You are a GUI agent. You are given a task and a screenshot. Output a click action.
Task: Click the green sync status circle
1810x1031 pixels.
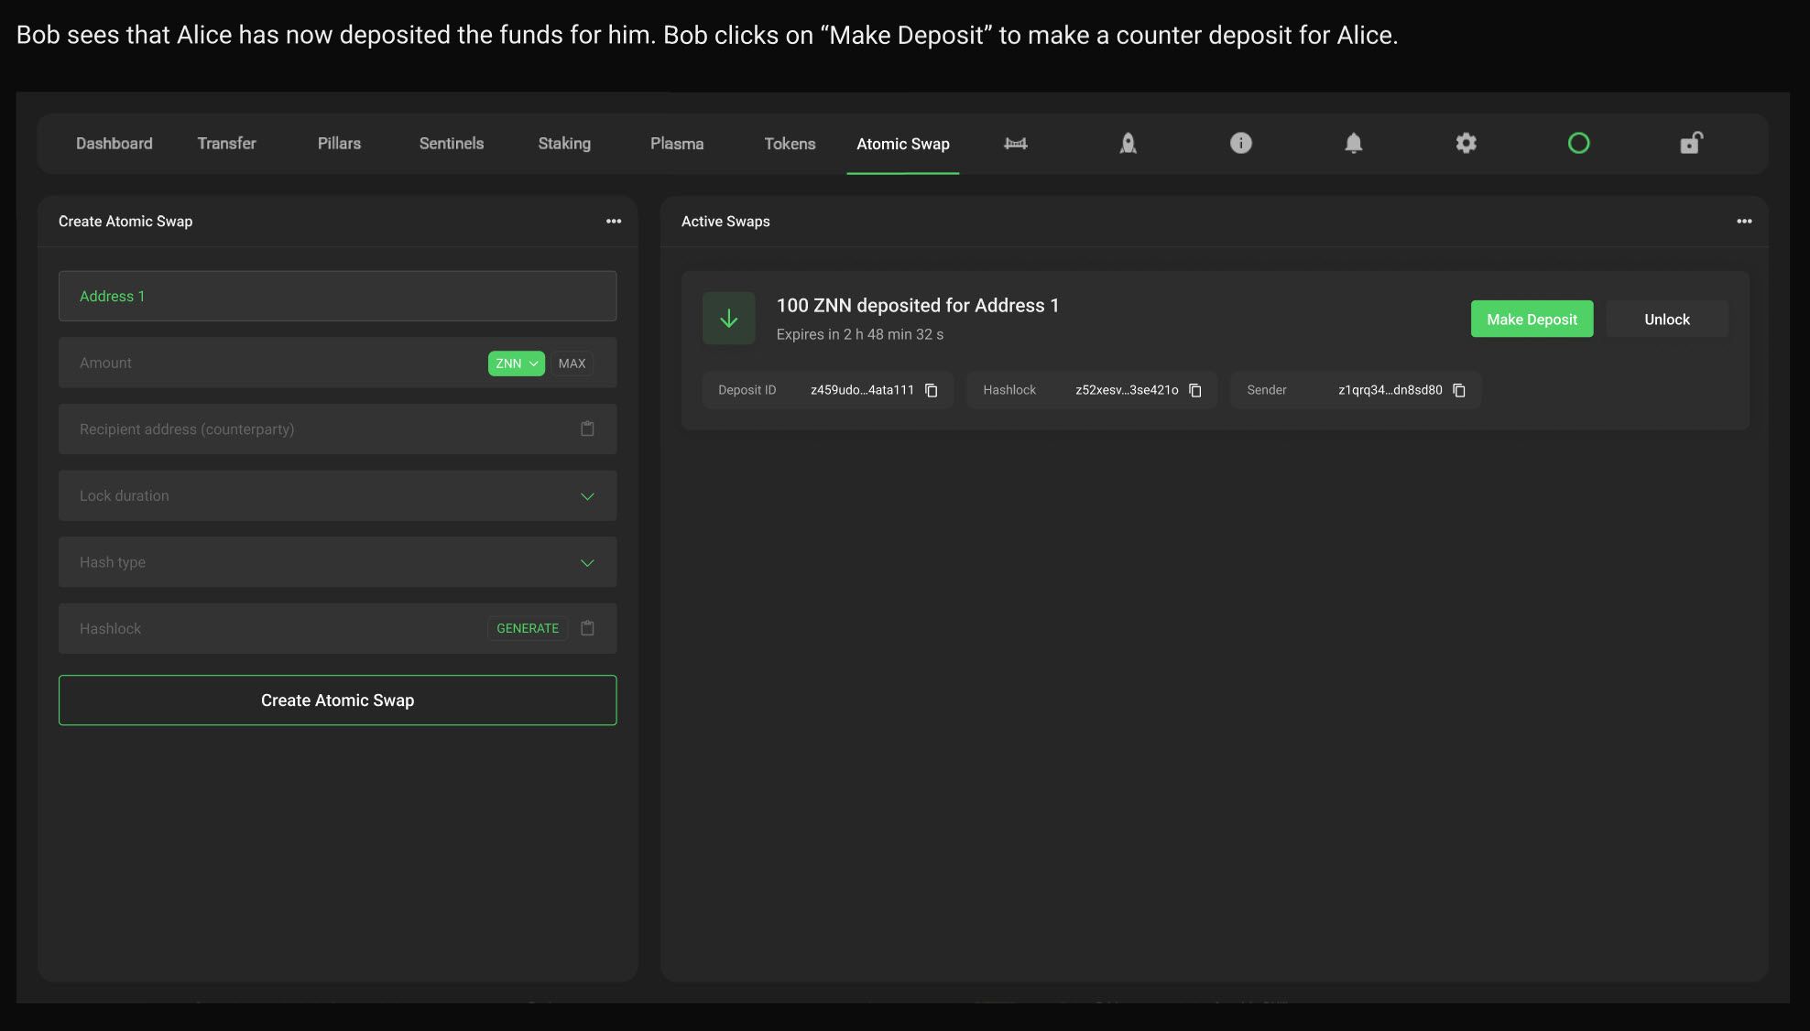(1578, 144)
